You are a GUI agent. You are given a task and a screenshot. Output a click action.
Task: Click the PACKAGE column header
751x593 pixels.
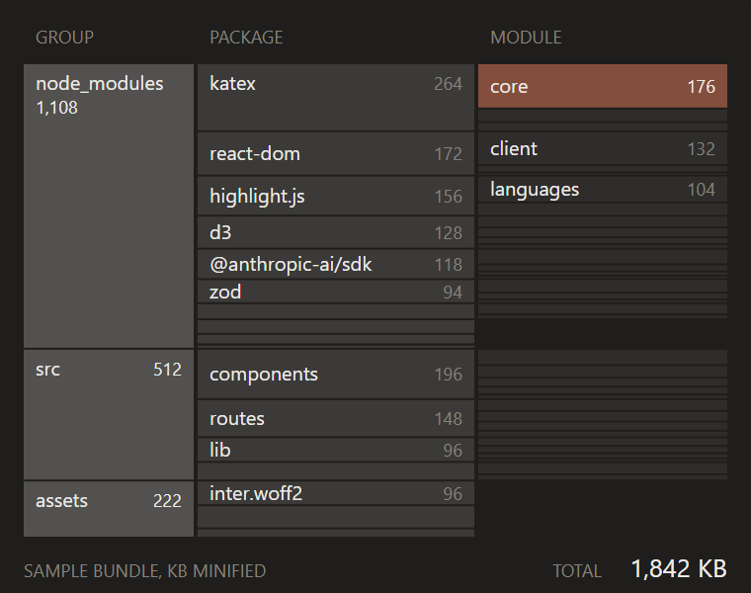tap(246, 38)
